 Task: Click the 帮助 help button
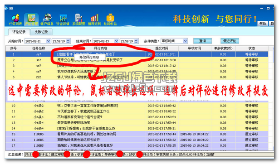[x=263, y=24]
